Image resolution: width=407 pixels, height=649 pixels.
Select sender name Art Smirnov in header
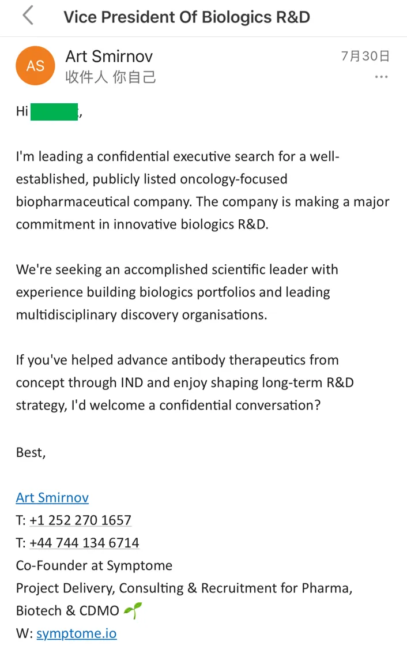109,57
